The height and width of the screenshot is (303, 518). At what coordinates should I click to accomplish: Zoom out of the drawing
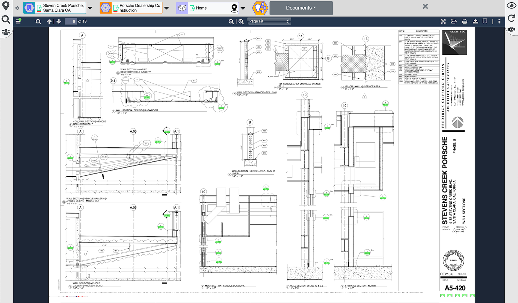click(x=231, y=22)
